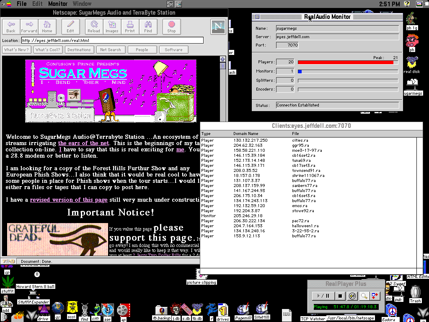Go back using Netscape's Back arrow
The height and width of the screenshot is (322, 429).
pos(11,27)
